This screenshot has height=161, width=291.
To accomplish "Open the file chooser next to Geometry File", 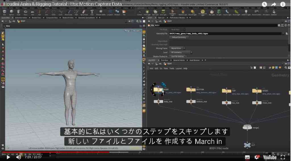I will [287, 34].
